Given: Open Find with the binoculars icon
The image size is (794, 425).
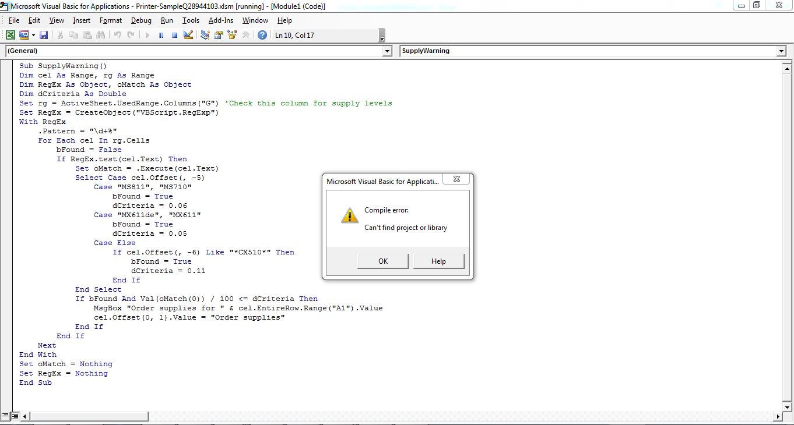Looking at the screenshot, I should point(100,35).
